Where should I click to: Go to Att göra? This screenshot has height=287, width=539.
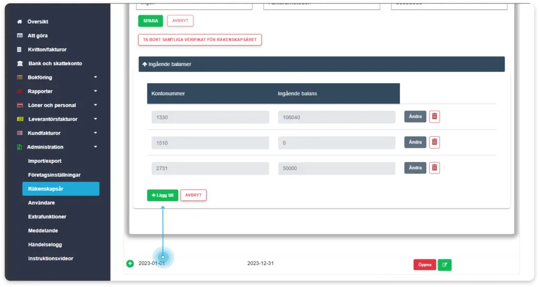coord(37,36)
